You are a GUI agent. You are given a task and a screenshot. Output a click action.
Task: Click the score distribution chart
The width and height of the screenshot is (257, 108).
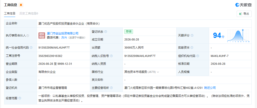(238, 36)
